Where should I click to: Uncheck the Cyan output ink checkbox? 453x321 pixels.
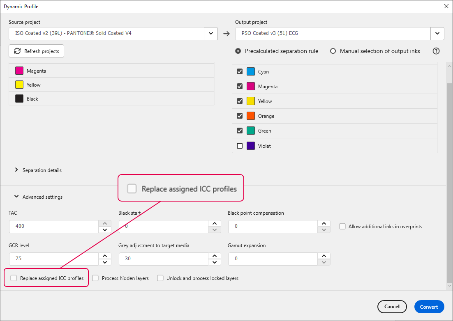(x=240, y=71)
